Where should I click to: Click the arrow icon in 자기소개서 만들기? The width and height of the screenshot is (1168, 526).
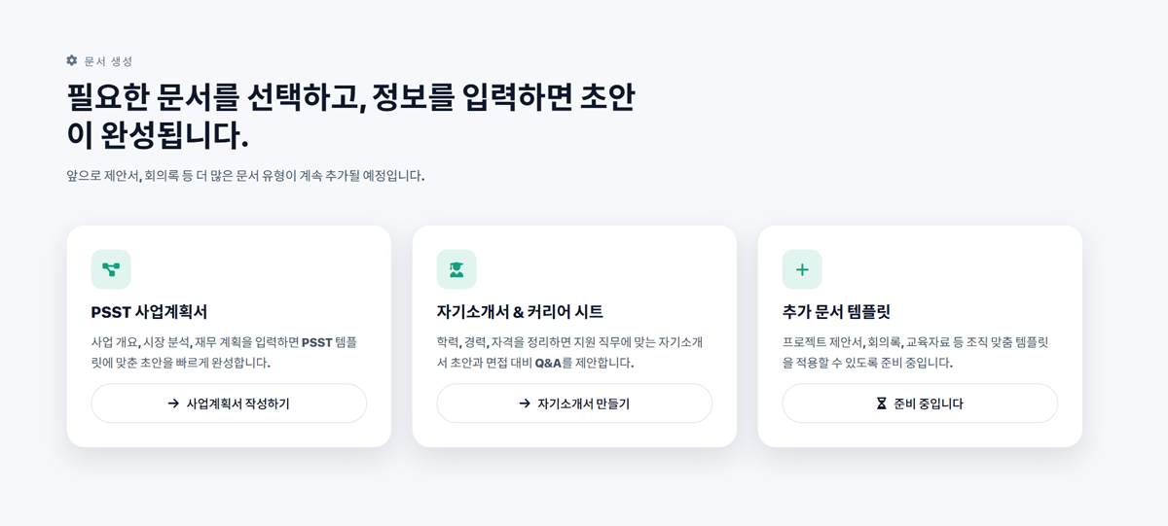pyautogui.click(x=525, y=403)
